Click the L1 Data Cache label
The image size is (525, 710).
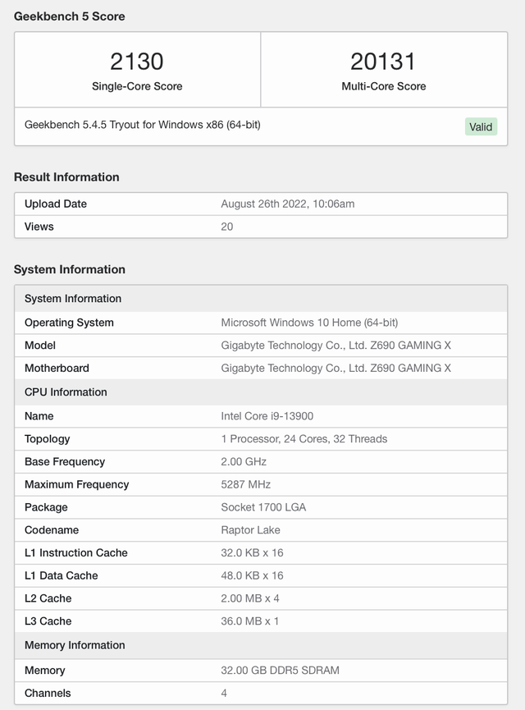click(x=61, y=575)
